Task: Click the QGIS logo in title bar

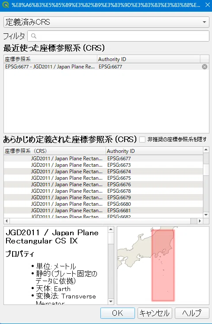Action: pyautogui.click(x=6, y=5)
